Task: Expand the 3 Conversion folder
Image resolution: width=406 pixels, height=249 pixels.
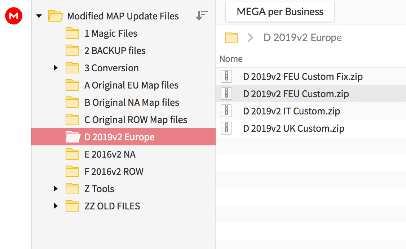Action: pyautogui.click(x=56, y=68)
